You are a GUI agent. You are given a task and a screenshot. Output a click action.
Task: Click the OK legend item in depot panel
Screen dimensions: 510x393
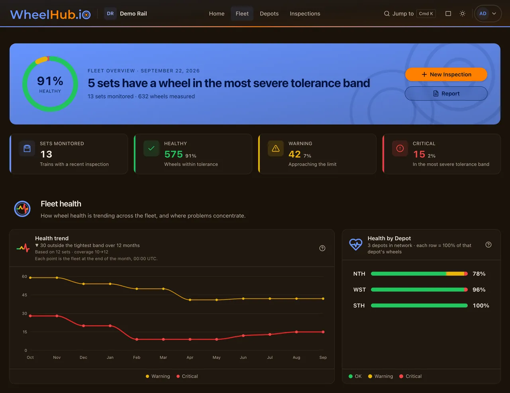355,376
